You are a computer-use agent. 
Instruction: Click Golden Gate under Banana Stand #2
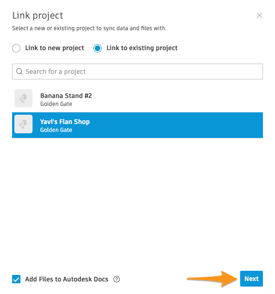pyautogui.click(x=56, y=104)
